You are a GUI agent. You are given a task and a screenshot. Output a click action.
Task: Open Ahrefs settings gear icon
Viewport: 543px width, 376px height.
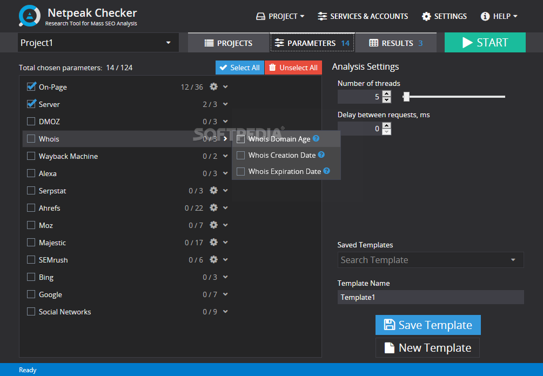click(213, 208)
